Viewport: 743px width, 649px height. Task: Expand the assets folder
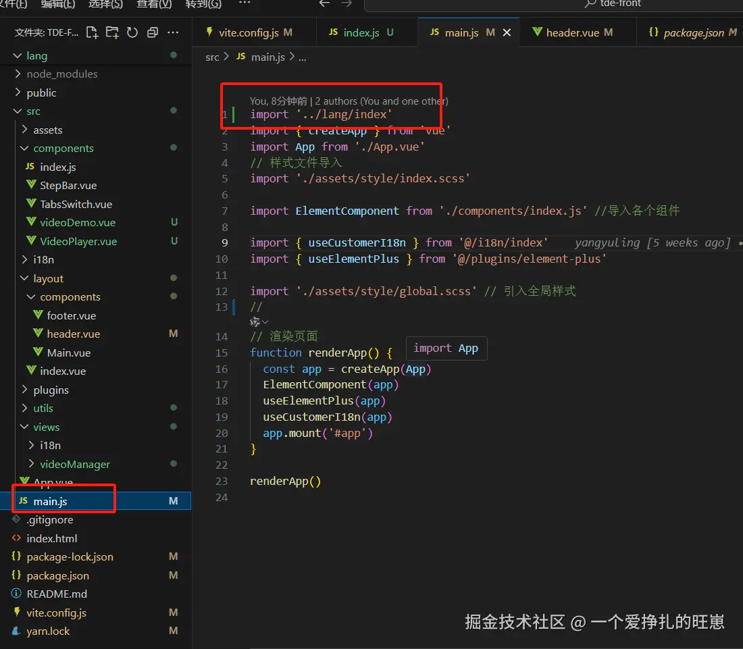(x=96, y=130)
